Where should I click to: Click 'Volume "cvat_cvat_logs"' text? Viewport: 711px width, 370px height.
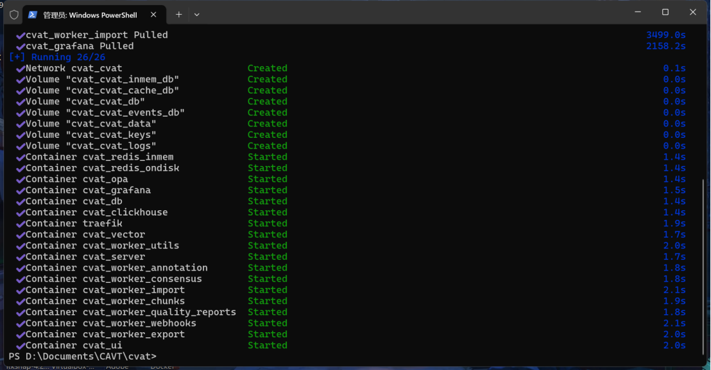coord(90,146)
